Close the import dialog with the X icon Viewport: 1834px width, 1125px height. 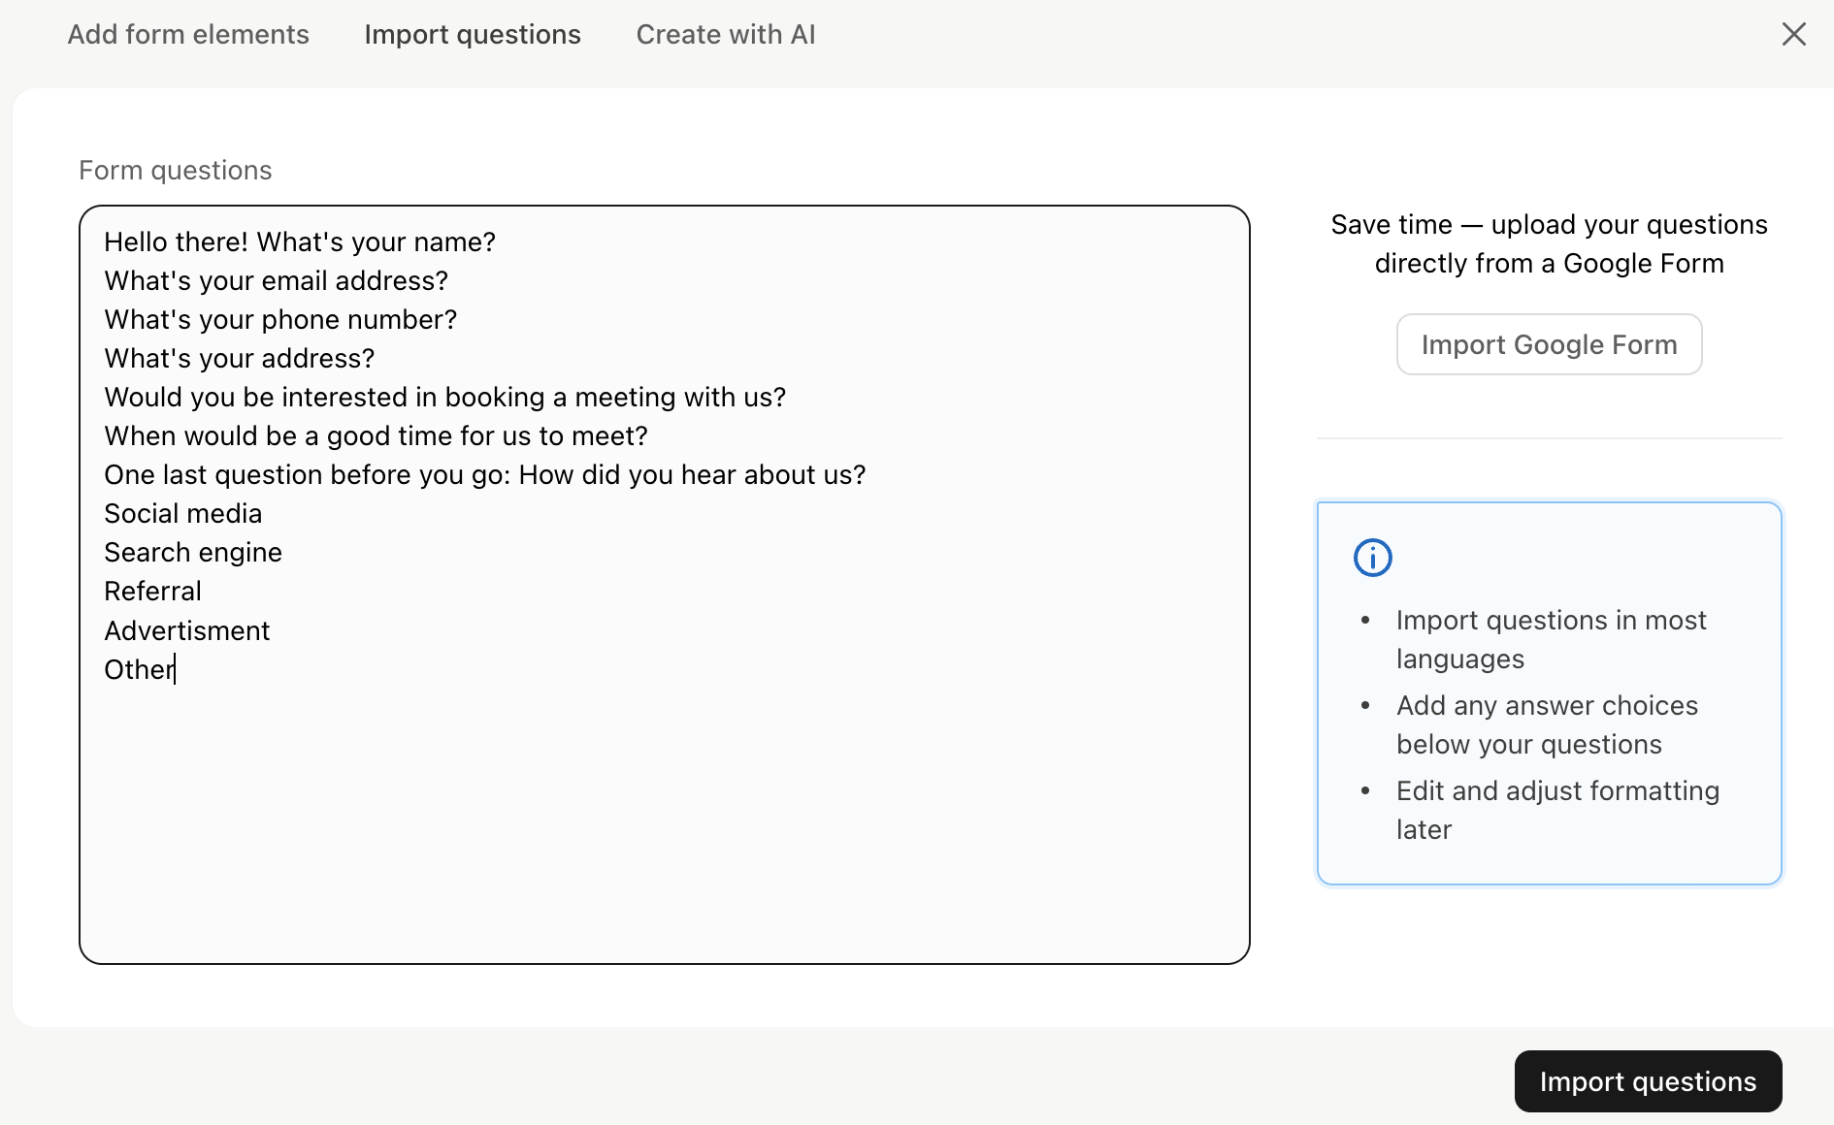pyautogui.click(x=1793, y=34)
